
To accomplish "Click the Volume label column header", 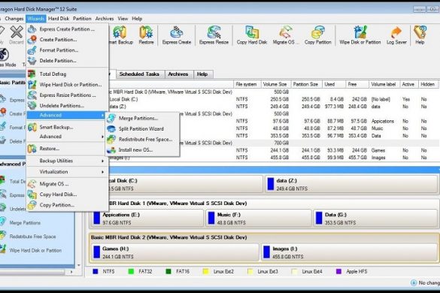I will coord(384,84).
